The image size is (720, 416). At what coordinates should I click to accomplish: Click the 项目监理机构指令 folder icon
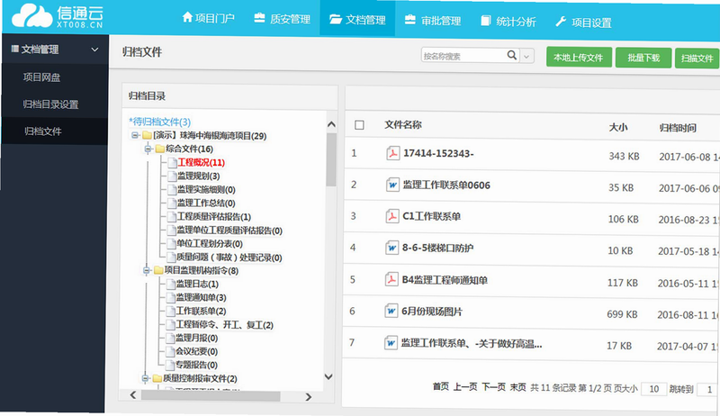[158, 270]
